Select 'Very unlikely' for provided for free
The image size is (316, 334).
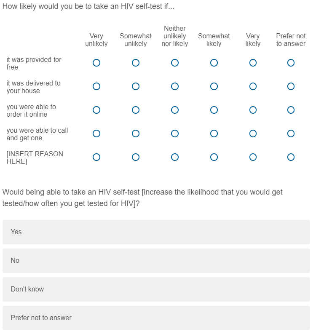point(96,63)
